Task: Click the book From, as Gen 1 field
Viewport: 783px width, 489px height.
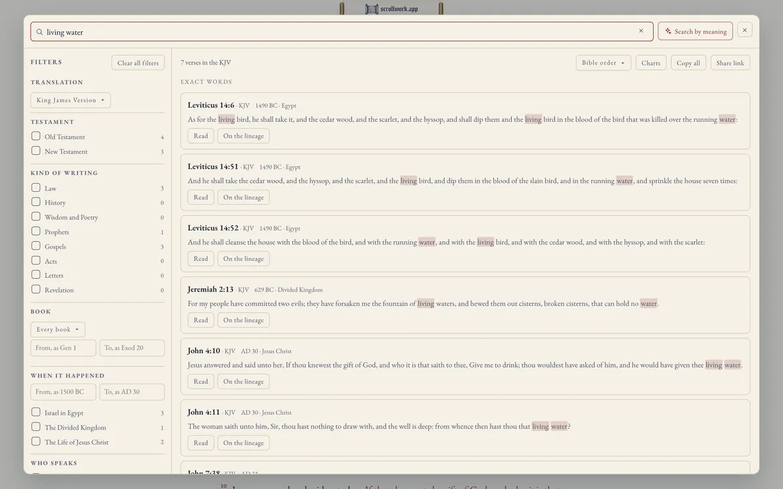Action: (x=63, y=348)
